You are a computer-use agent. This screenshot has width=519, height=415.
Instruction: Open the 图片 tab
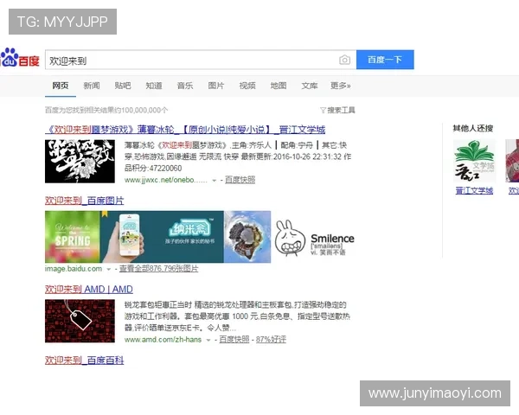[215, 86]
